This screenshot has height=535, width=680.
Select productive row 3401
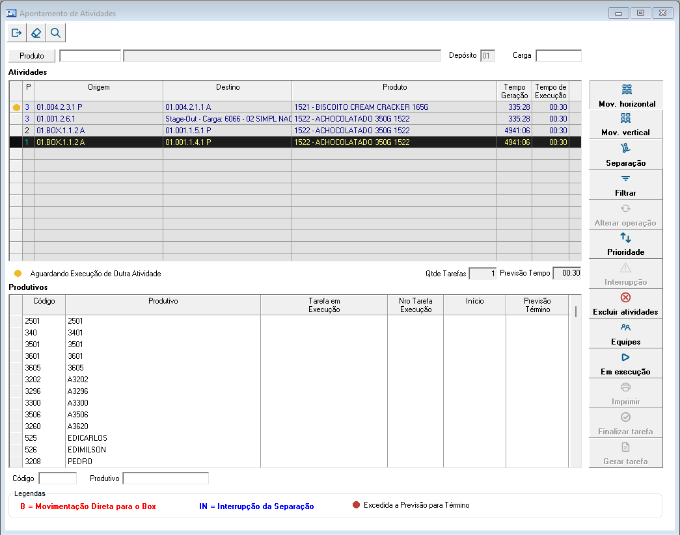tap(289, 333)
